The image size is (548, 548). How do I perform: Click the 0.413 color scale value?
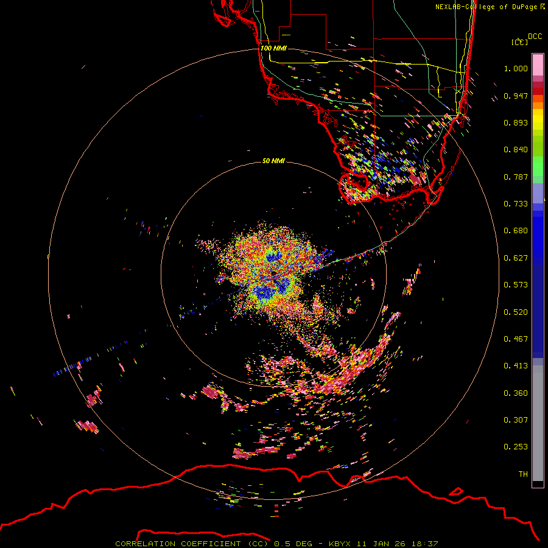[x=516, y=366]
